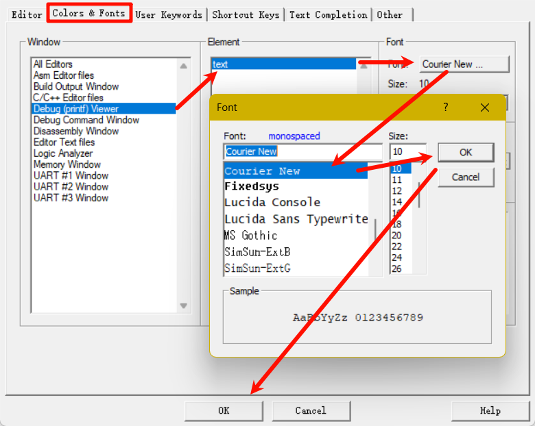Open the Text Completion tab
The width and height of the screenshot is (535, 426).
[x=329, y=14]
